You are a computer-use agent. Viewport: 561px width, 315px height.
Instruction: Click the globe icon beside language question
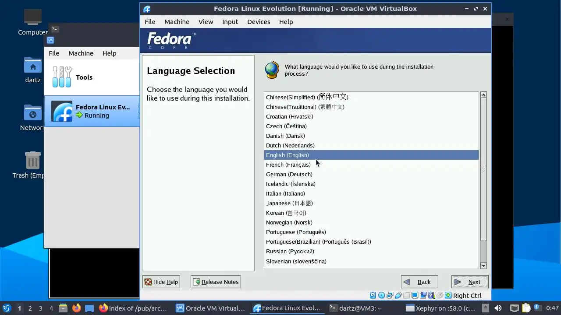click(x=272, y=70)
